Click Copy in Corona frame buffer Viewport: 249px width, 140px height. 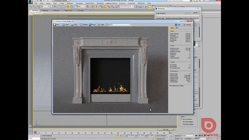pyautogui.click(x=74, y=25)
